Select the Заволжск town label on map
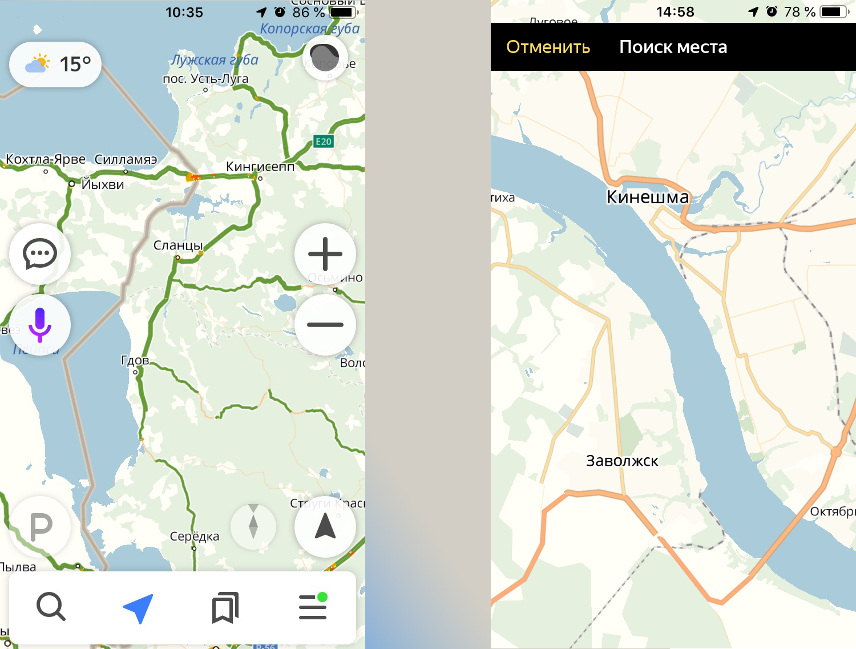 click(622, 461)
